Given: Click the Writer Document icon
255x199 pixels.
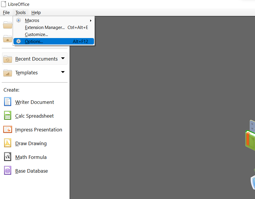Looking at the screenshot, I should (8, 102).
